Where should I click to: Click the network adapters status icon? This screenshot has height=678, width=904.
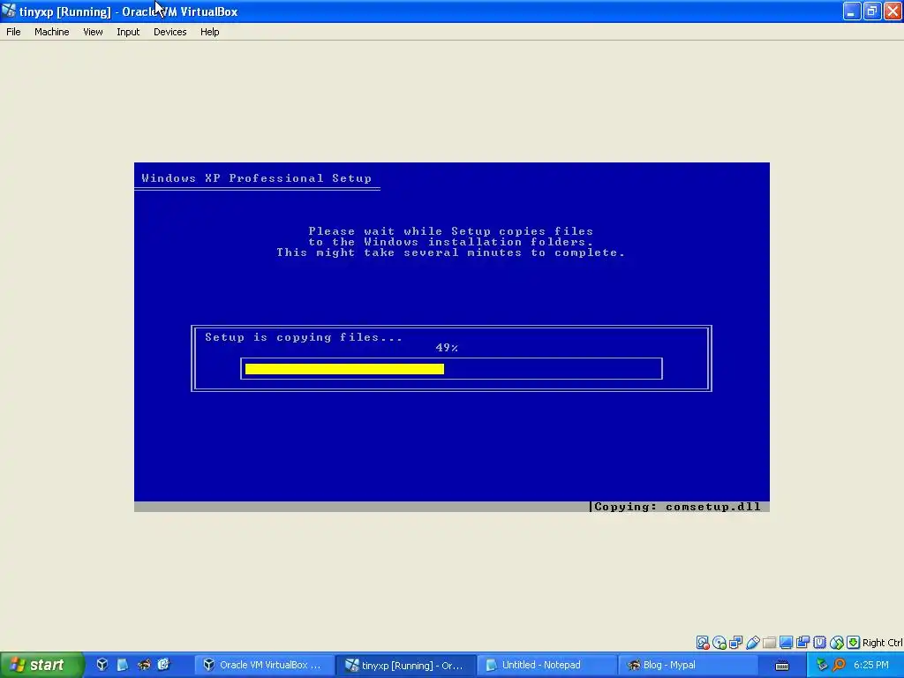coord(735,643)
